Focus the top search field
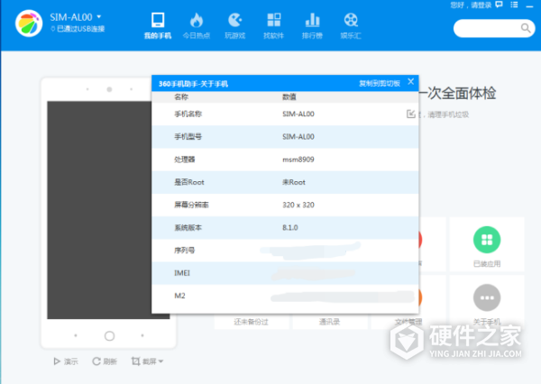The width and height of the screenshot is (541, 384). pyautogui.click(x=493, y=28)
